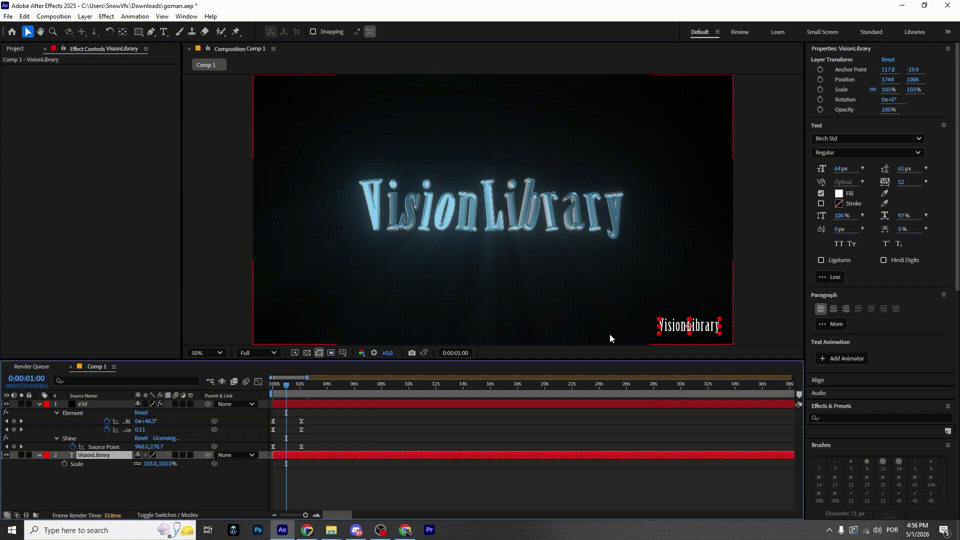Enable the Stroke checkbox
This screenshot has height=540, width=960.
pyautogui.click(x=821, y=203)
